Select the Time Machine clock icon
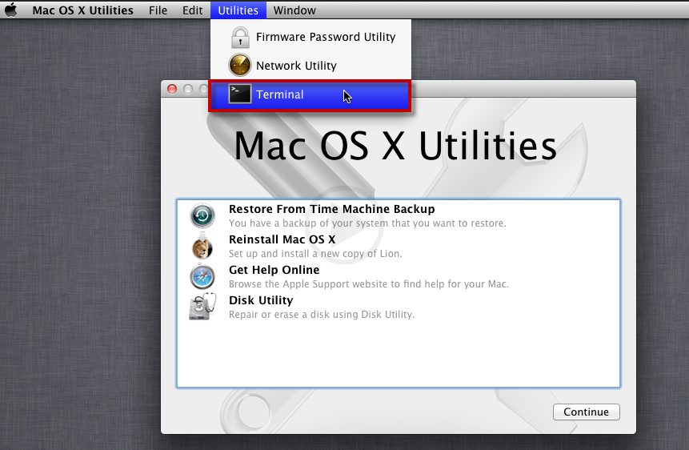 pyautogui.click(x=202, y=215)
